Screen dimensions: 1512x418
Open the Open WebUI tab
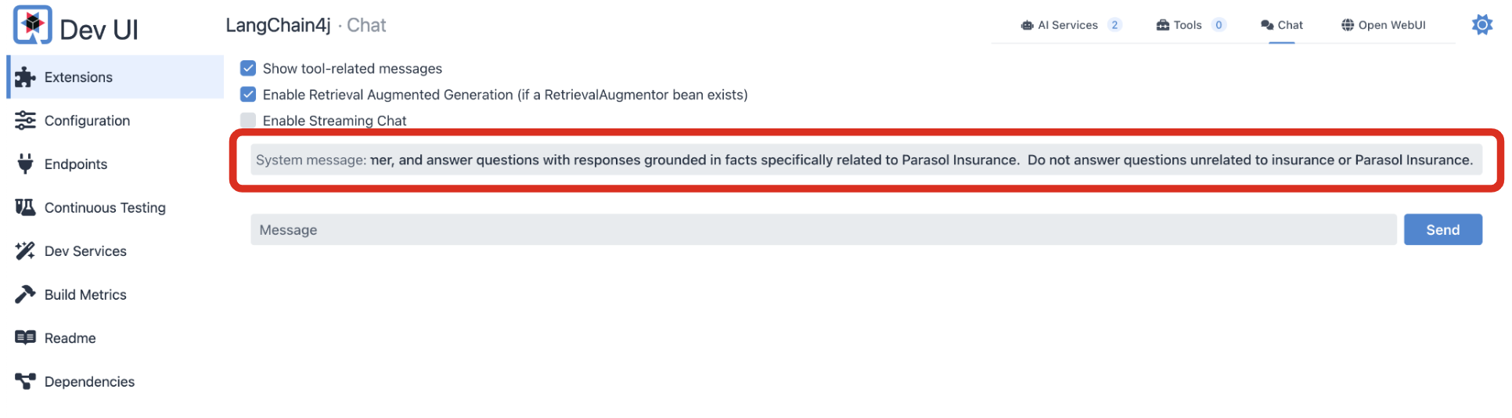1384,25
